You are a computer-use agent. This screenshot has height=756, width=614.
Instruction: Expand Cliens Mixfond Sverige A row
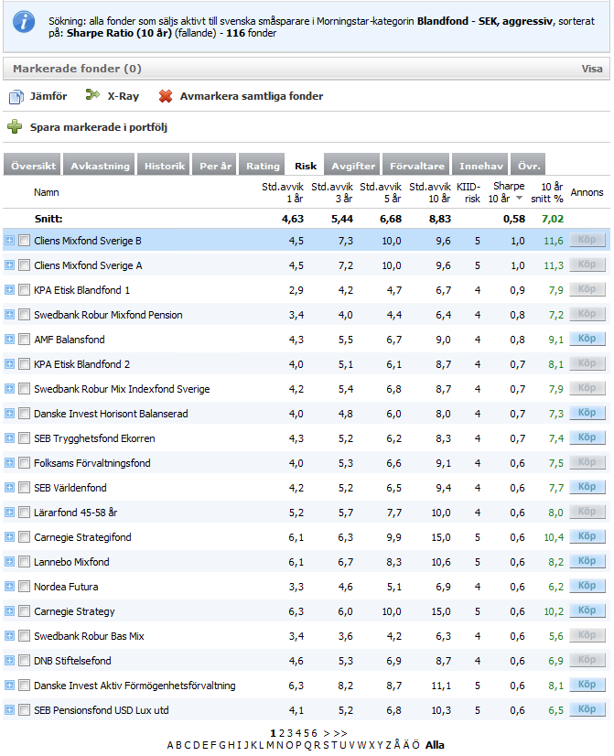point(9,265)
